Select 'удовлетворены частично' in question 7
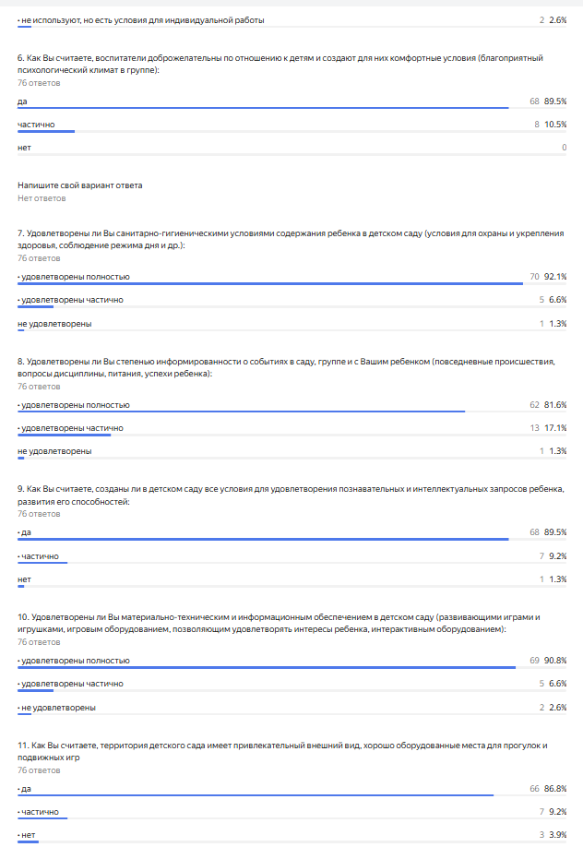 [70, 300]
